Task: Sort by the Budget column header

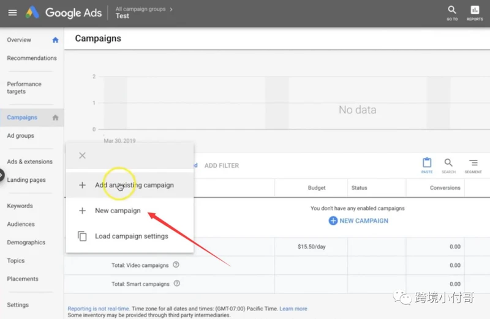Action: (317, 188)
